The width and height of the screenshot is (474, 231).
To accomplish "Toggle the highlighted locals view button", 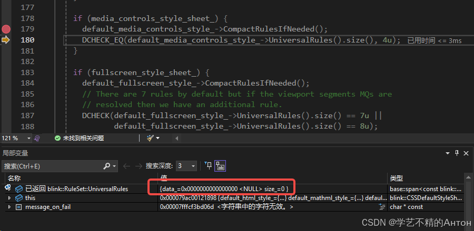I will (x=220, y=166).
